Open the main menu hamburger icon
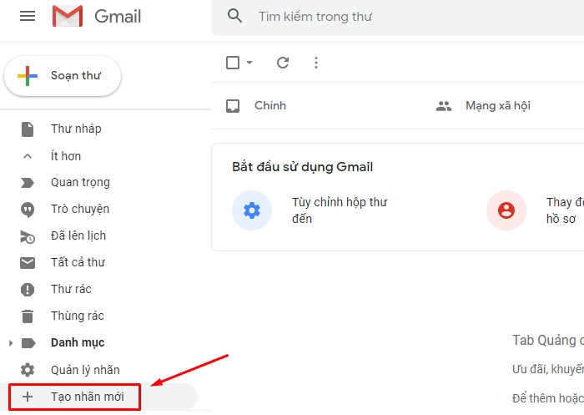This screenshot has width=584, height=415. pos(28,16)
